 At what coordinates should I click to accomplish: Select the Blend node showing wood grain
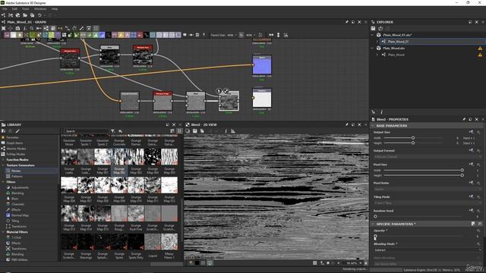229,101
